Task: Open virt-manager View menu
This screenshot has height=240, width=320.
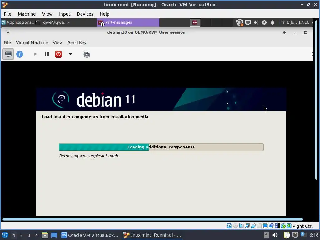Action: click(58, 42)
